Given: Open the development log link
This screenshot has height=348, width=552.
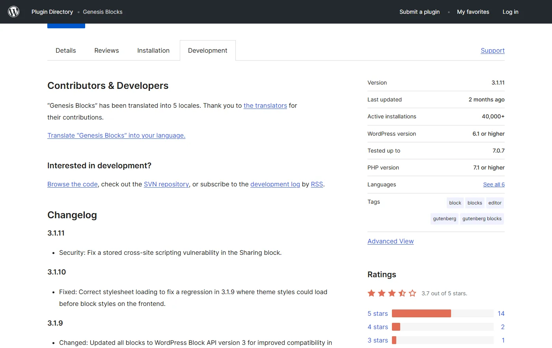Looking at the screenshot, I should point(275,184).
